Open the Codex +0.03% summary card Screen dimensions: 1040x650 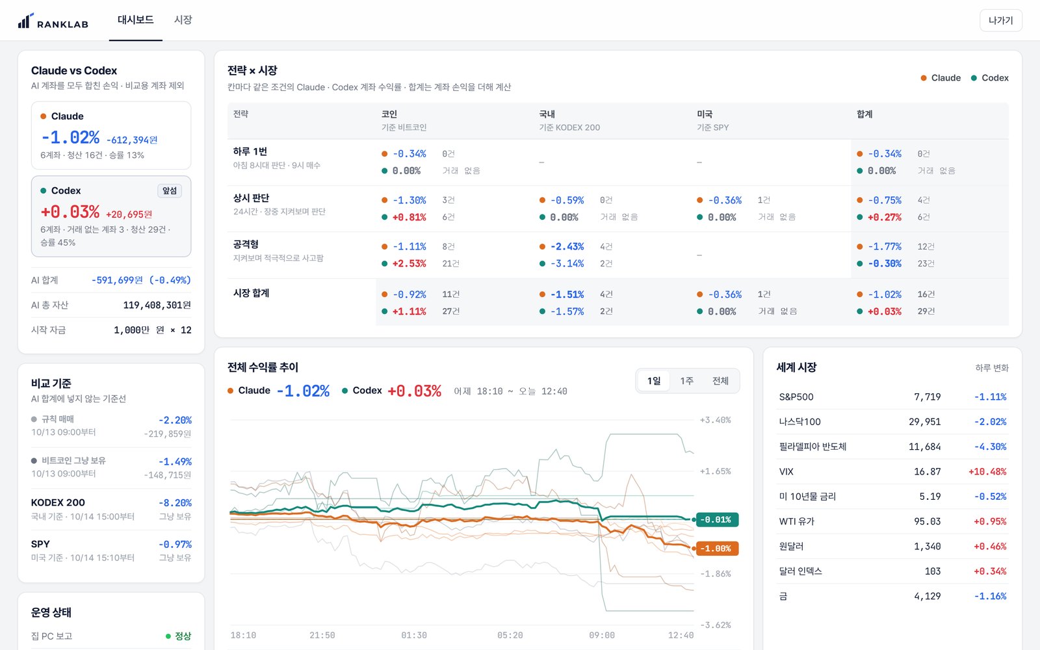111,216
